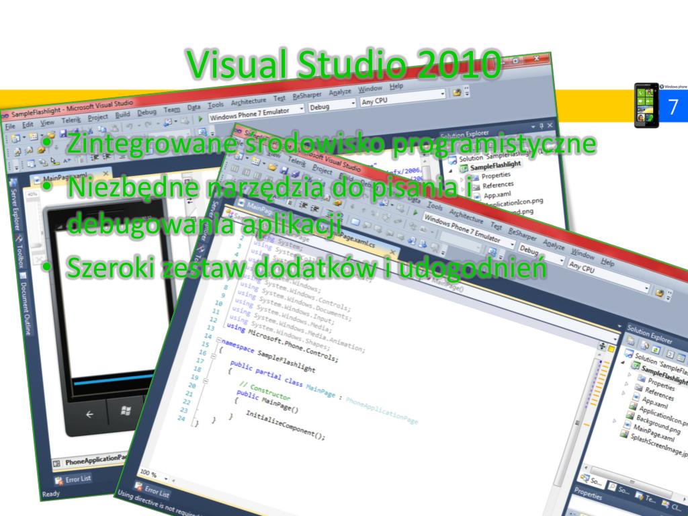Viewport: 688px width, 516px height.
Task: Collapse the namespace SampleFlashlight code block
Action: pyautogui.click(x=219, y=341)
